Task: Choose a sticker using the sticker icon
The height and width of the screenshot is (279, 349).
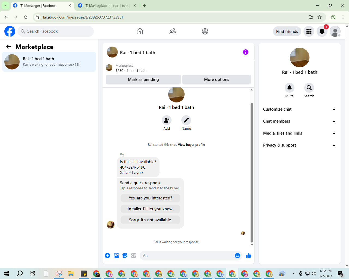Action: 125,256
